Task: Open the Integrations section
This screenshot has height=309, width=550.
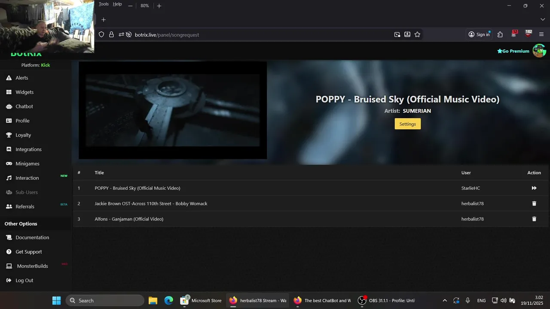Action: coord(24,149)
